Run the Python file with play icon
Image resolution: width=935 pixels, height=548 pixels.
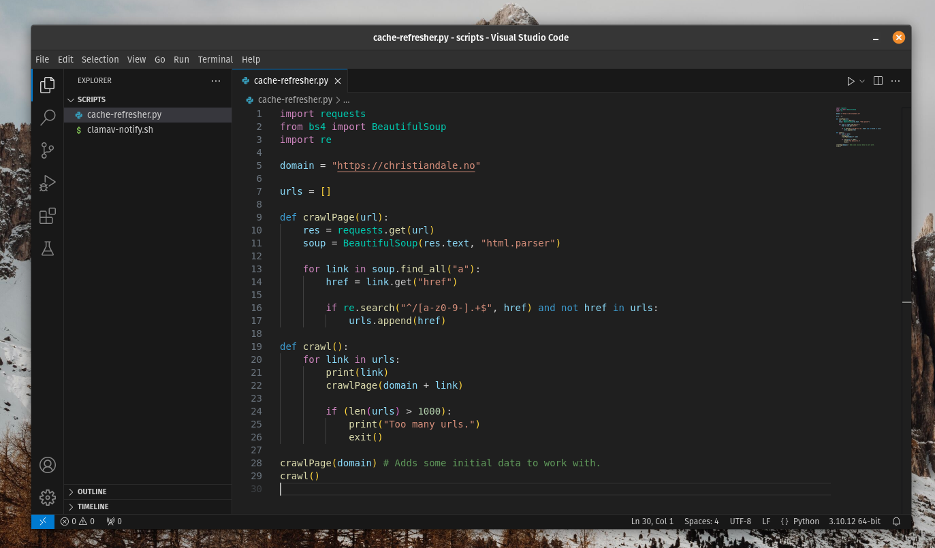[851, 81]
